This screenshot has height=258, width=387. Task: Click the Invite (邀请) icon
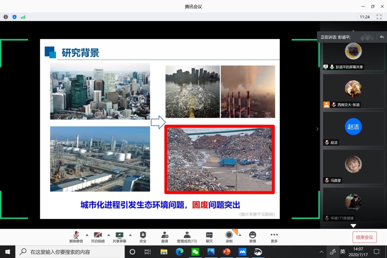click(165, 237)
